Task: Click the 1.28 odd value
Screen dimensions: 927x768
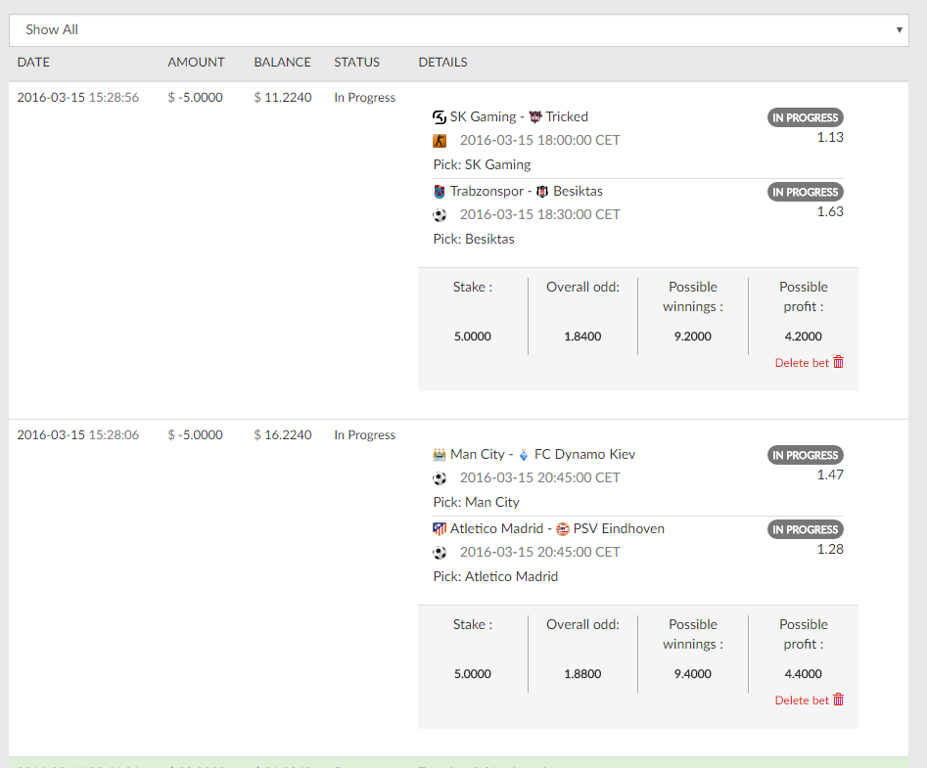Action: tap(830, 550)
